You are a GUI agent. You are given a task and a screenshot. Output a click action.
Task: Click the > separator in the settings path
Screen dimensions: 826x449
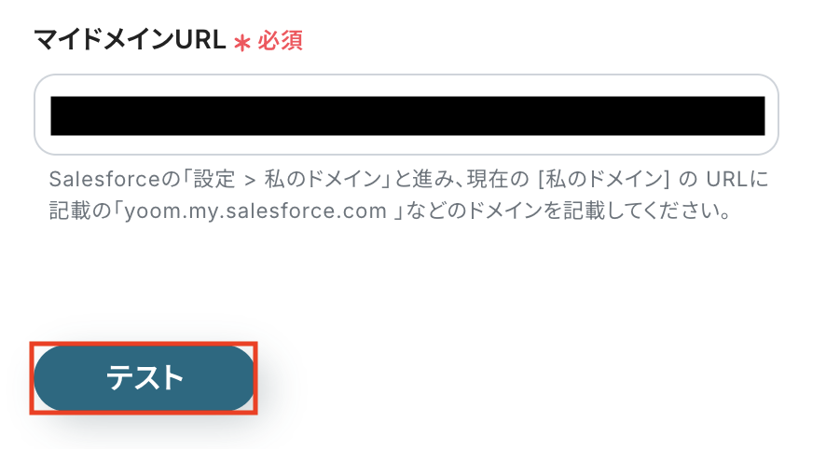[x=250, y=181]
